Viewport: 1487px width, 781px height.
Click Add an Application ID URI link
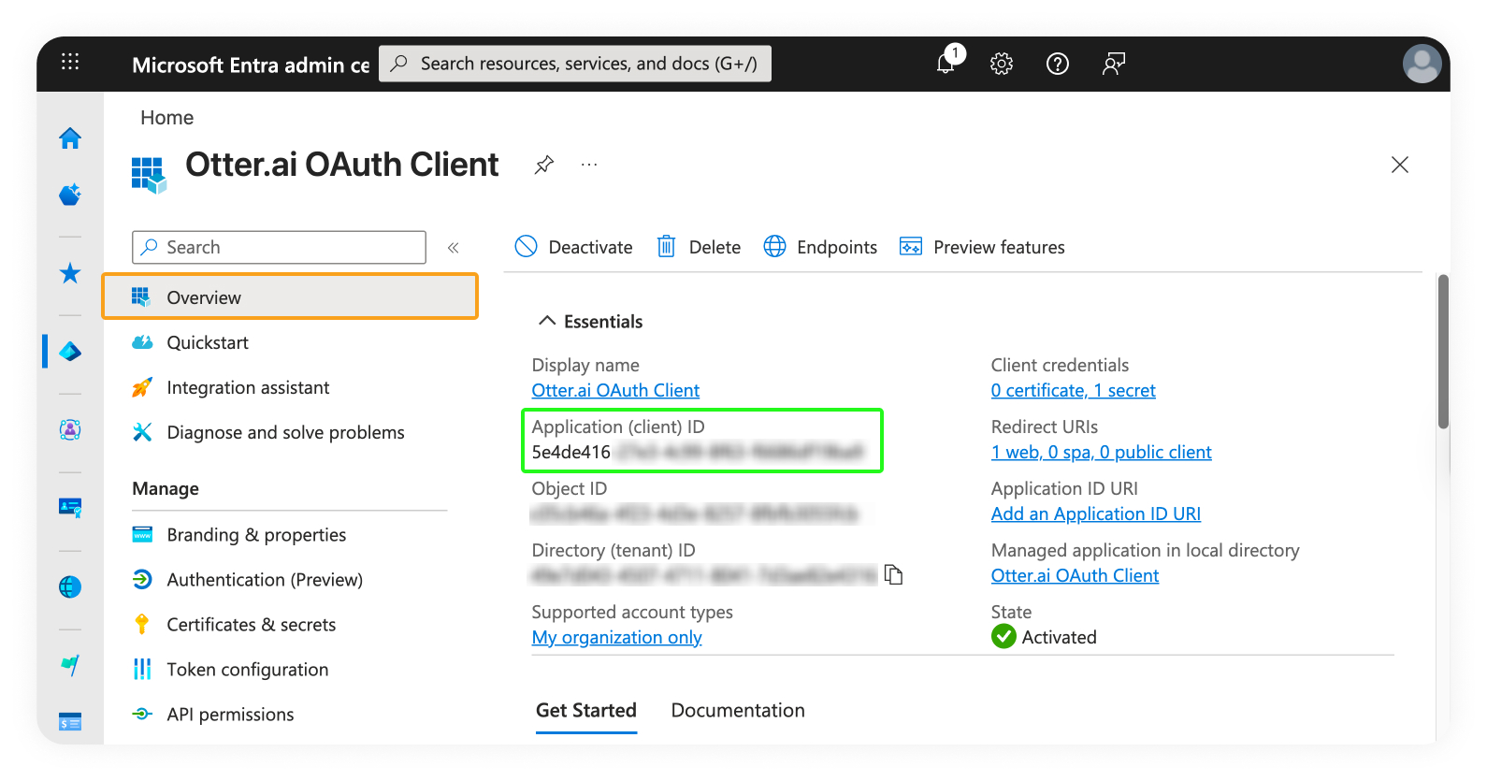coord(1095,513)
